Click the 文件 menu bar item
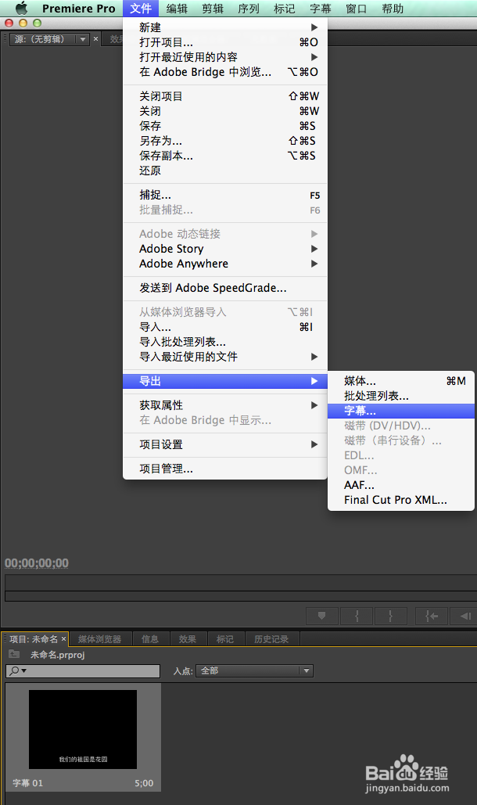477x805 pixels. pyautogui.click(x=141, y=8)
